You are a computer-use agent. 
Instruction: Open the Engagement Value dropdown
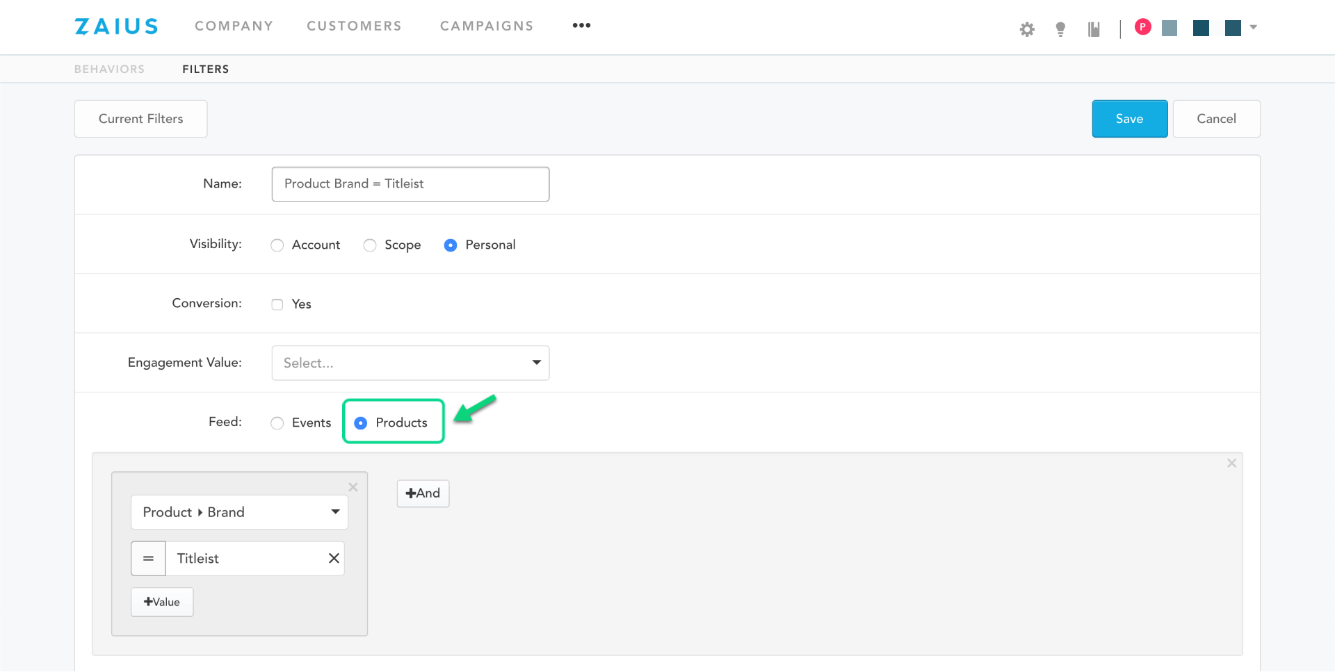pos(410,363)
